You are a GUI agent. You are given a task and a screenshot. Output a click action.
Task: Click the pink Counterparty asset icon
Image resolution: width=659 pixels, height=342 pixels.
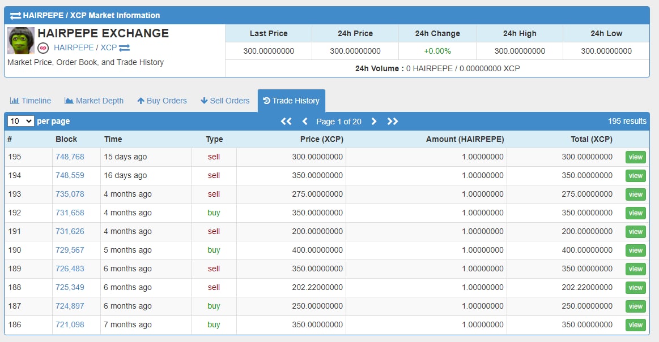click(43, 48)
